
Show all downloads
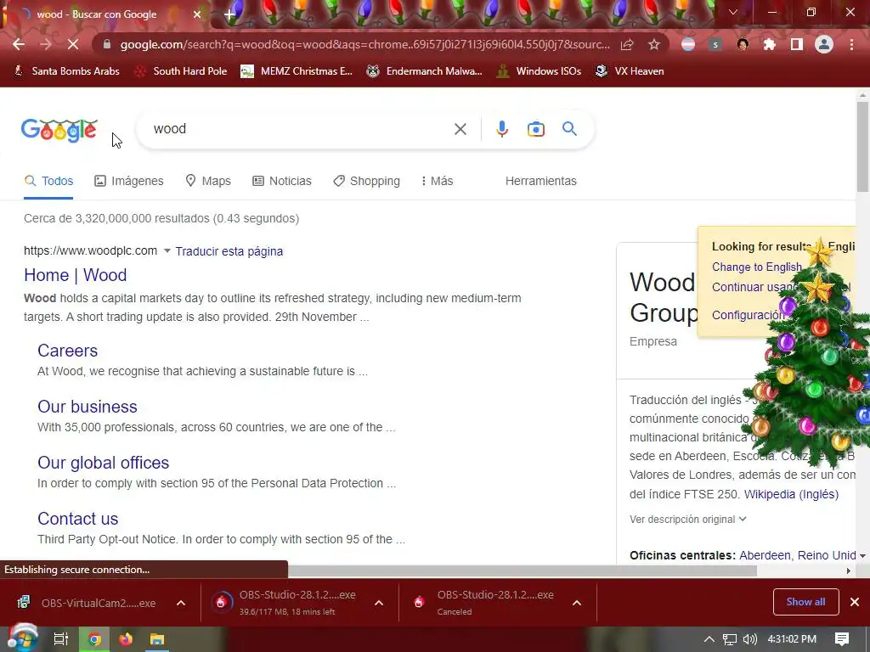[x=805, y=602]
